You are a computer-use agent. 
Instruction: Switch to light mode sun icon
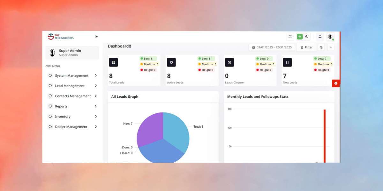click(300, 37)
